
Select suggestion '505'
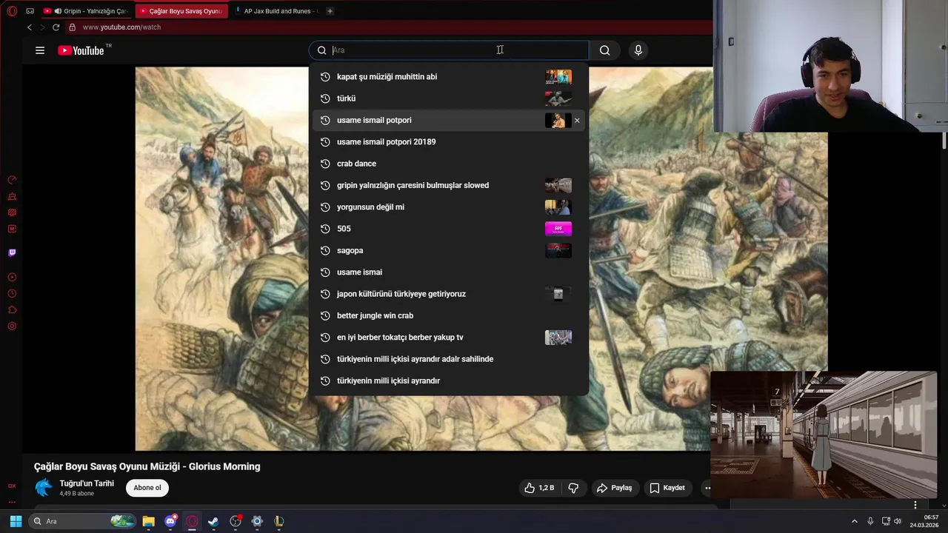point(449,229)
